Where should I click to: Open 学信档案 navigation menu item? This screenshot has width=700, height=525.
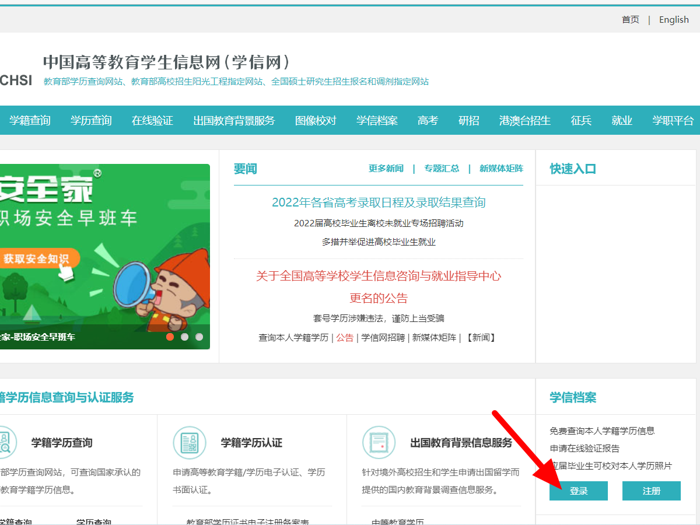(x=377, y=121)
